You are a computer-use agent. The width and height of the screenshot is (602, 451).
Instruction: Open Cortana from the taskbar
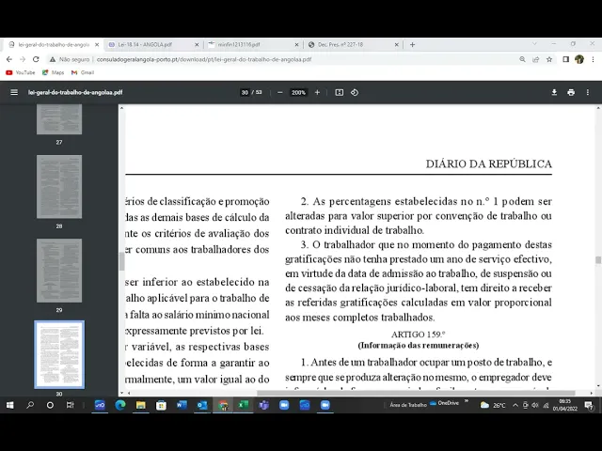click(x=50, y=405)
